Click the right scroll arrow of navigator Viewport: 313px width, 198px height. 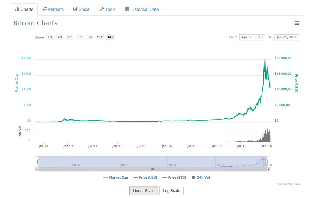point(269,169)
